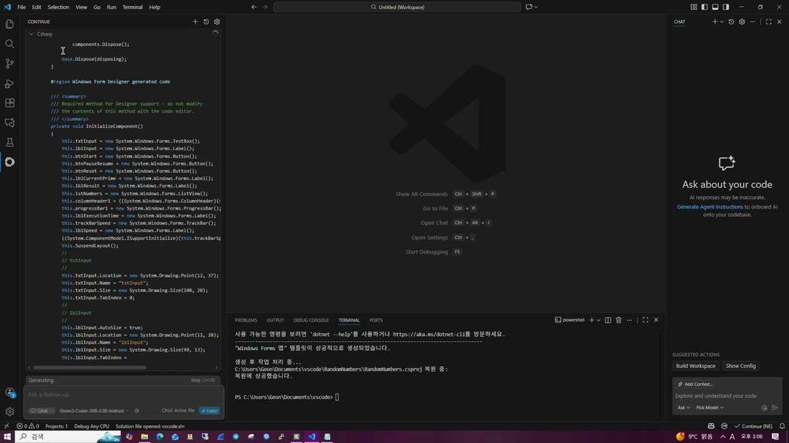Viewport: 789px width, 443px height.
Task: Go back with navigation arrow
Action: (254, 7)
